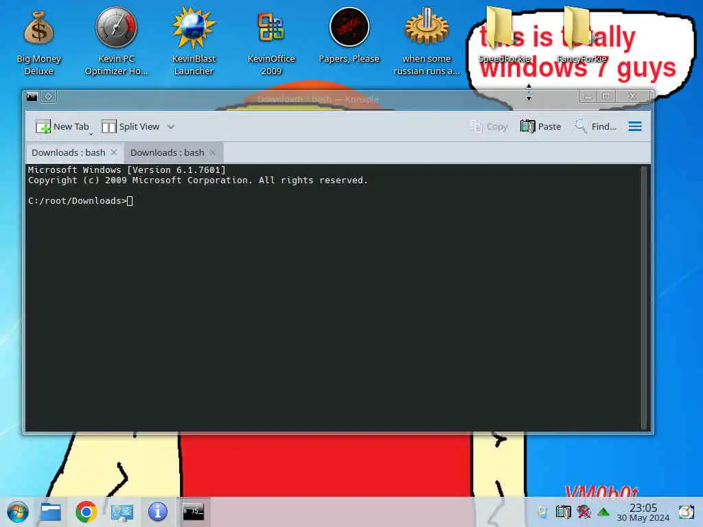Screen dimensions: 703x527
Task: Open the clock showing 23:05
Action: click(x=643, y=512)
